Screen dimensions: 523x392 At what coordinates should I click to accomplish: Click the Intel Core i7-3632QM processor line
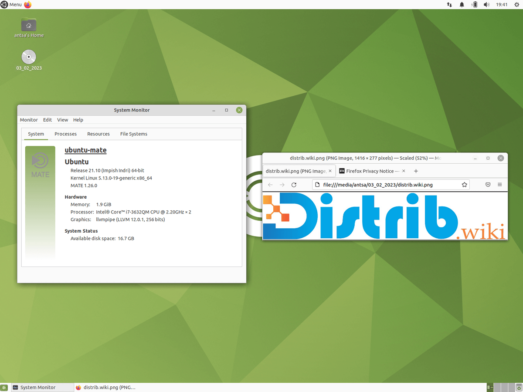coord(131,212)
